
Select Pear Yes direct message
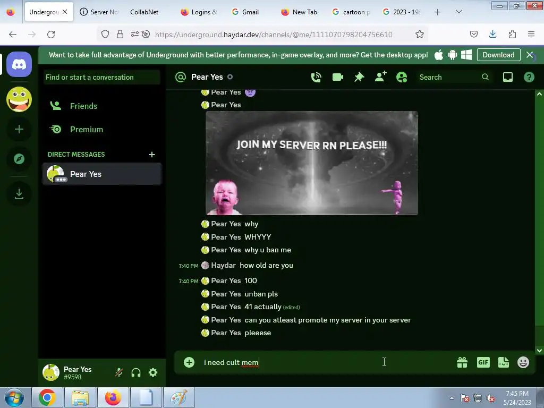point(102,174)
